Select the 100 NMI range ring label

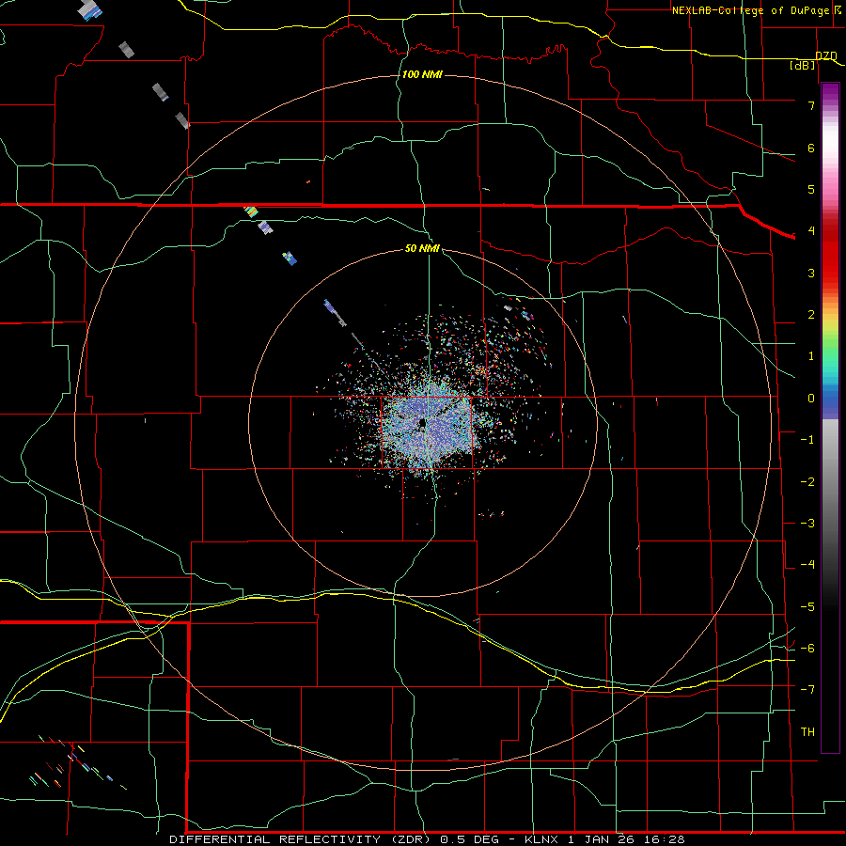click(x=422, y=74)
